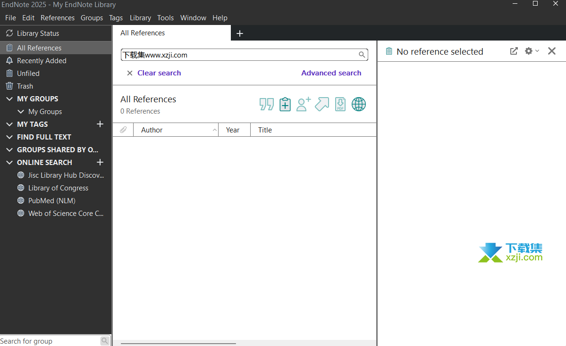566x346 pixels.
Task: Click the Jisc Library Hub globe icon
Action: point(21,175)
